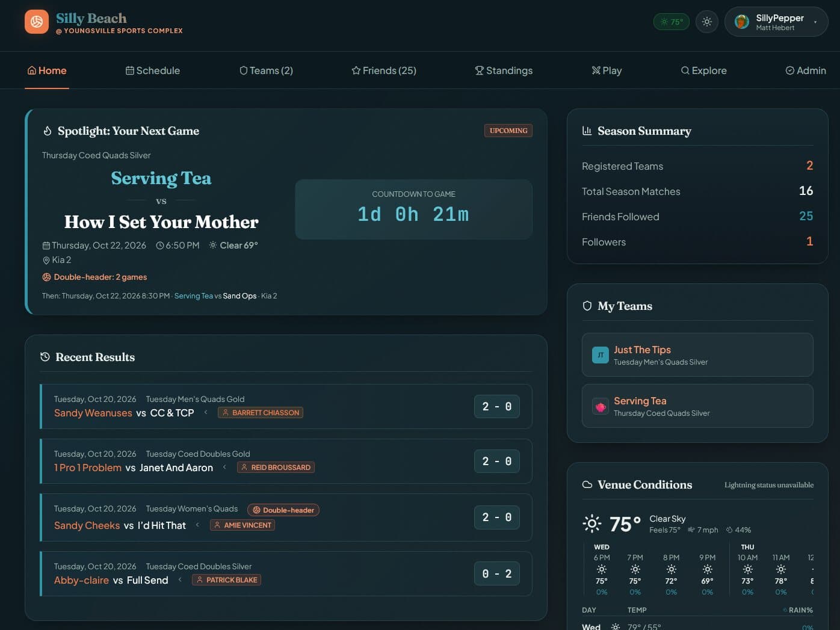Screen dimensions: 840x630
Task: Click the flame icon beside Spotlight heading
Action: [48, 131]
